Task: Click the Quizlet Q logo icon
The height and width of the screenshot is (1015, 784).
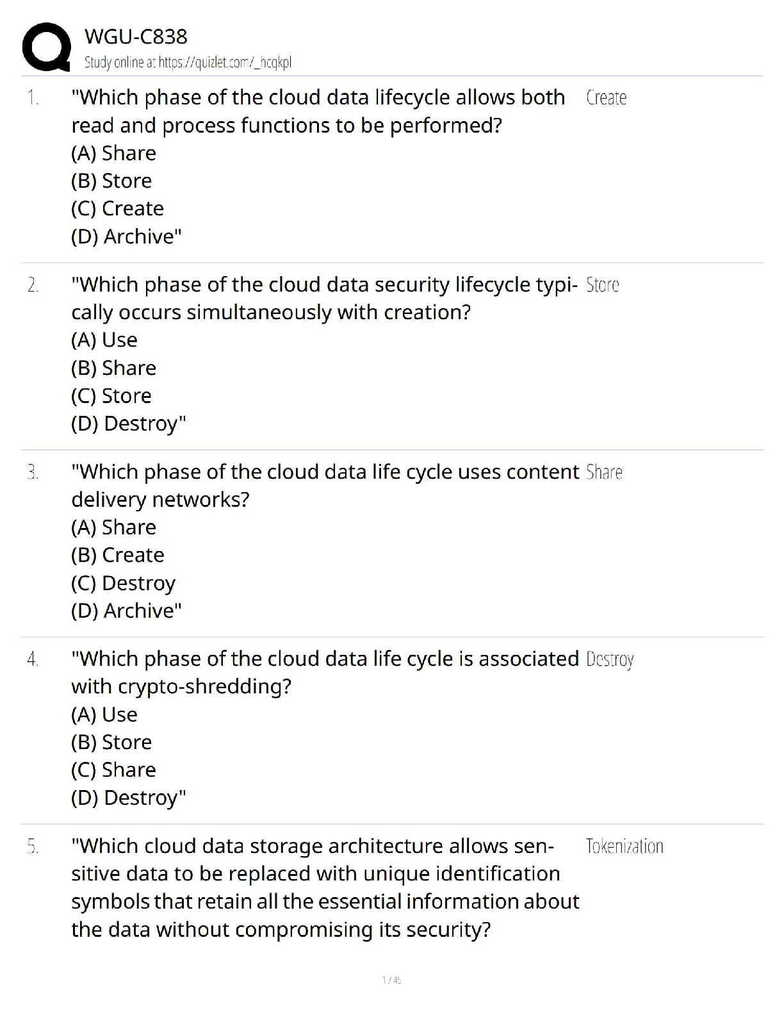Action: 46,47
